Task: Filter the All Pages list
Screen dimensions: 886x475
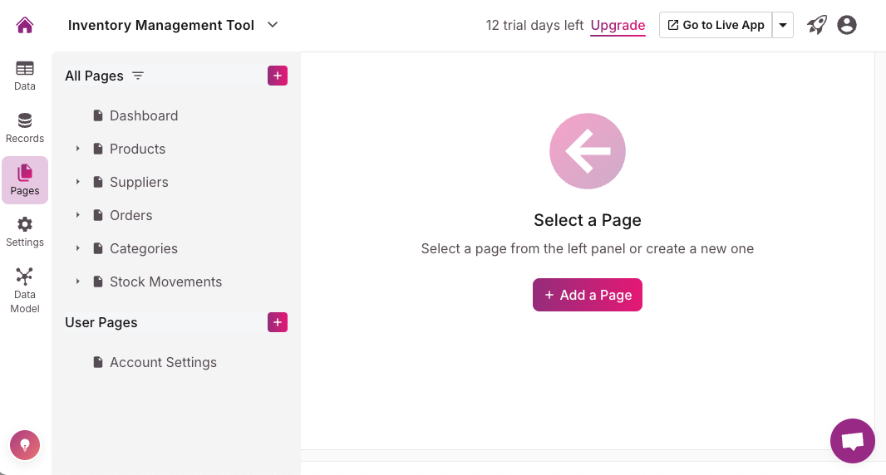Action: (x=138, y=76)
